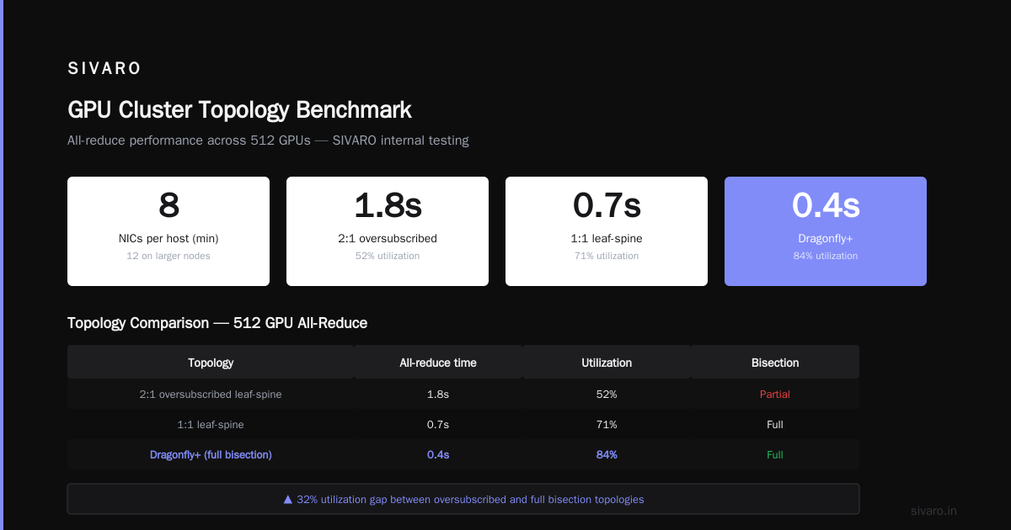1011x530 pixels.
Task: Click the SIVARO logo text
Action: point(104,69)
